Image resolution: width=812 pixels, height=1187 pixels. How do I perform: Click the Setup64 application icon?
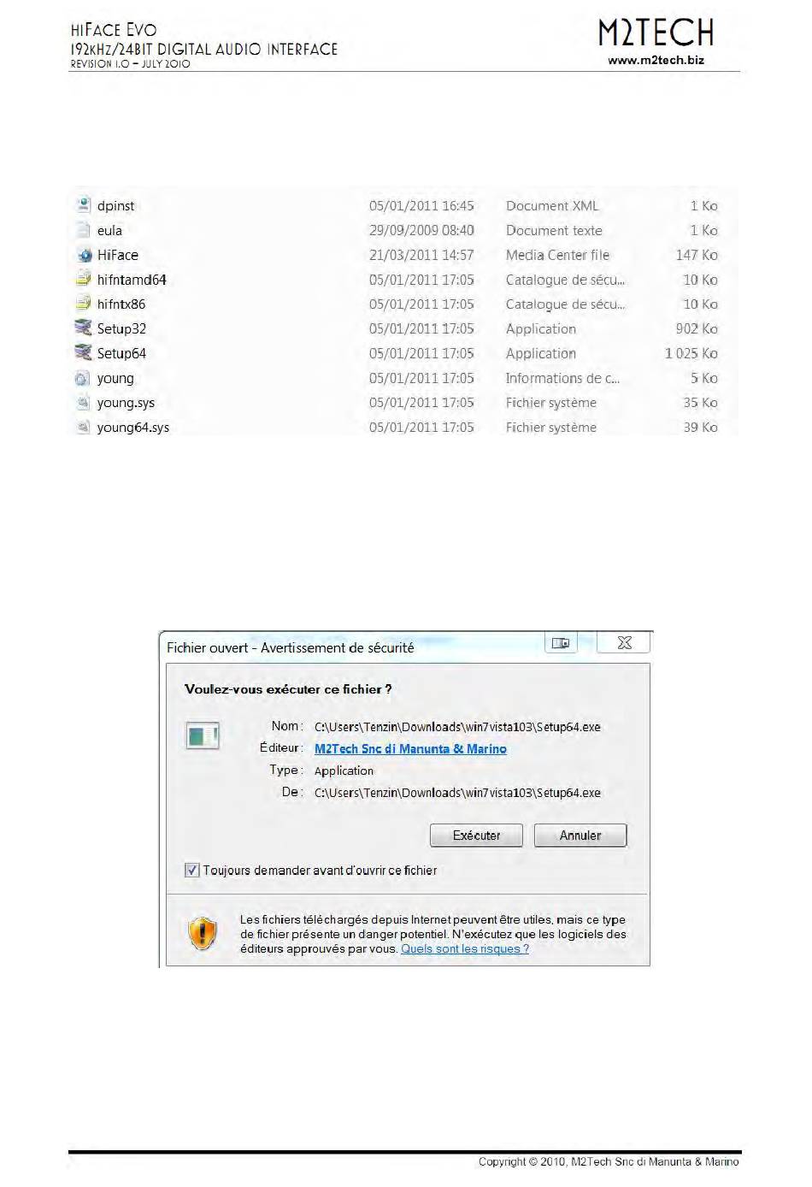tap(83, 352)
